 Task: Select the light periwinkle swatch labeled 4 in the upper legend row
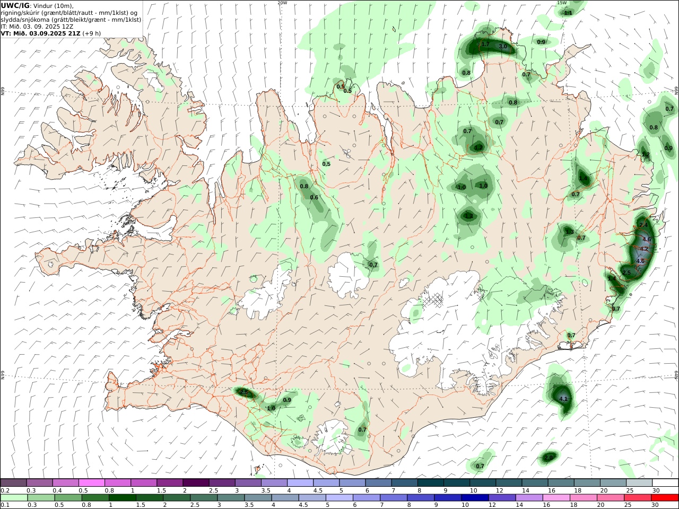point(300,482)
